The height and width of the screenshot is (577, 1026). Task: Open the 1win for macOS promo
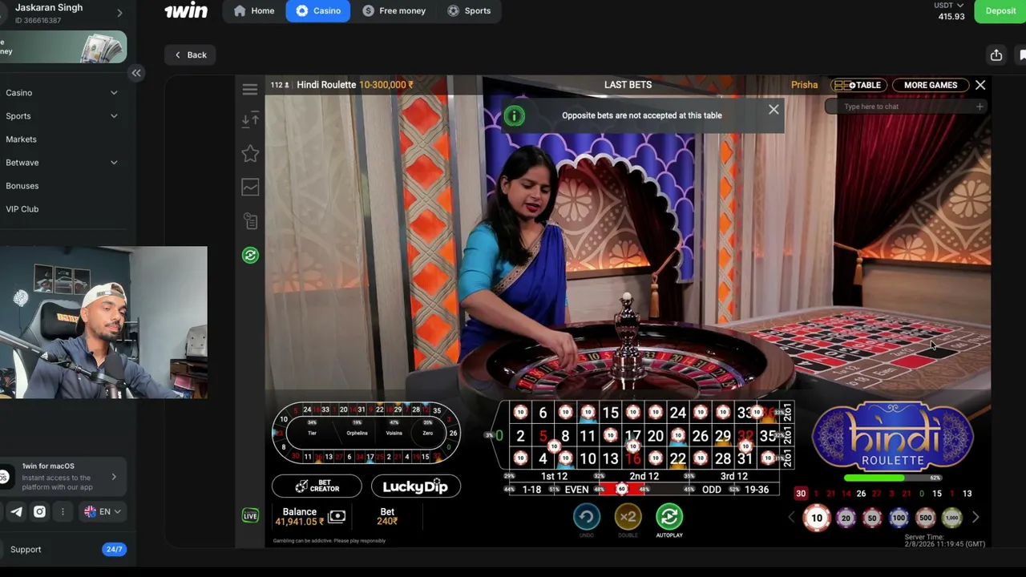(63, 477)
